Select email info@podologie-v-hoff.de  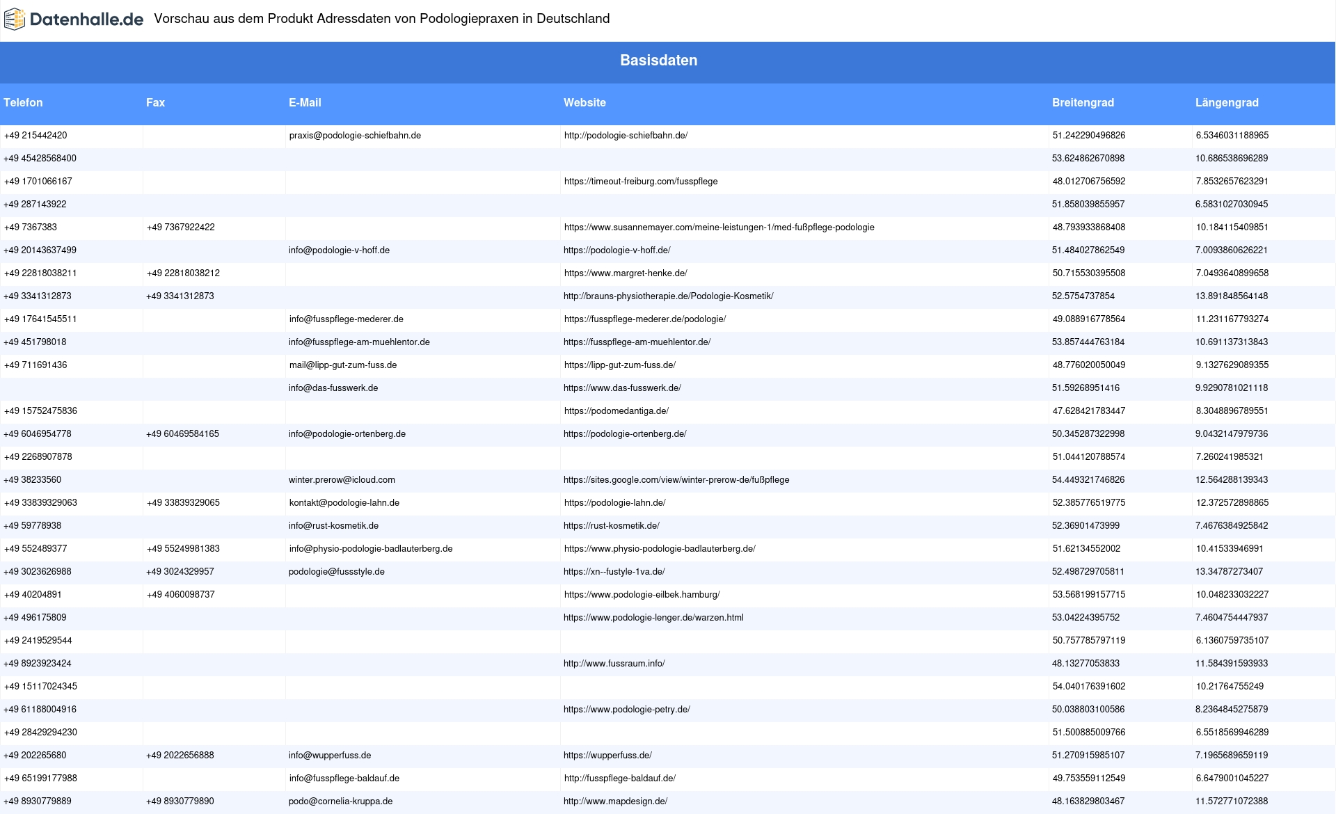click(339, 250)
